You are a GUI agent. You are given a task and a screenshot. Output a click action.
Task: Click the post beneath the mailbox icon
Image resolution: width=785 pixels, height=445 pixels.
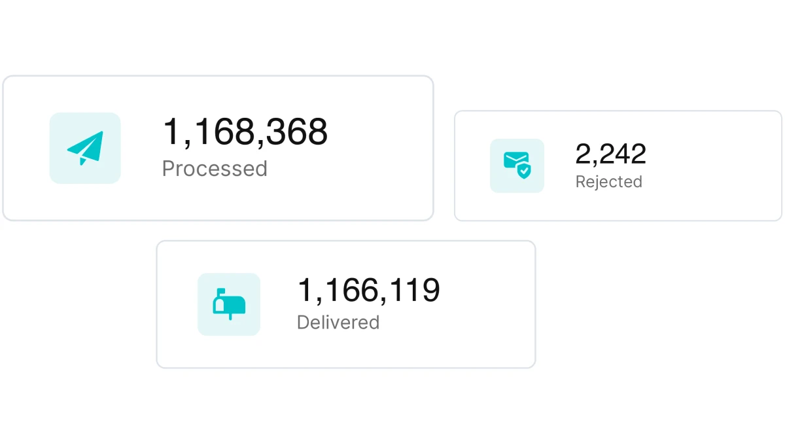pyautogui.click(x=230, y=317)
